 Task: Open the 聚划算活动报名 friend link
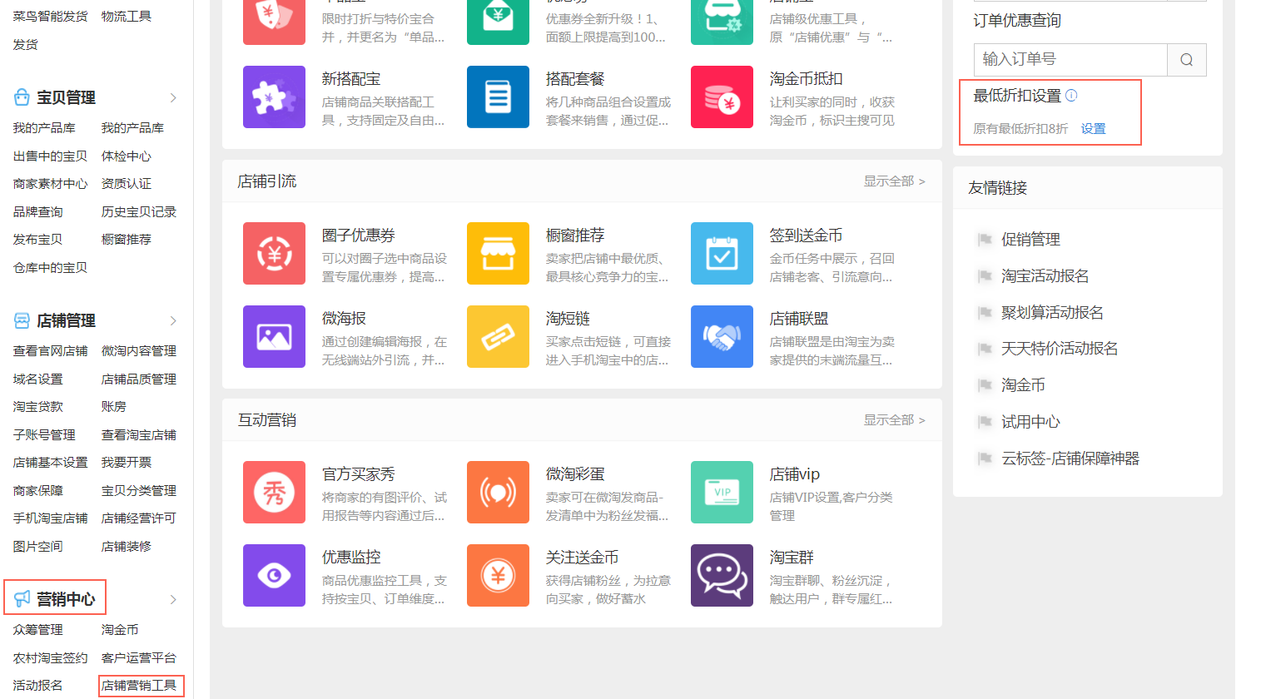1052,313
